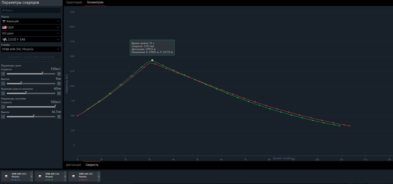Click the AIM-54C+ Phoenix missile icon

pyautogui.click(x=6, y=177)
